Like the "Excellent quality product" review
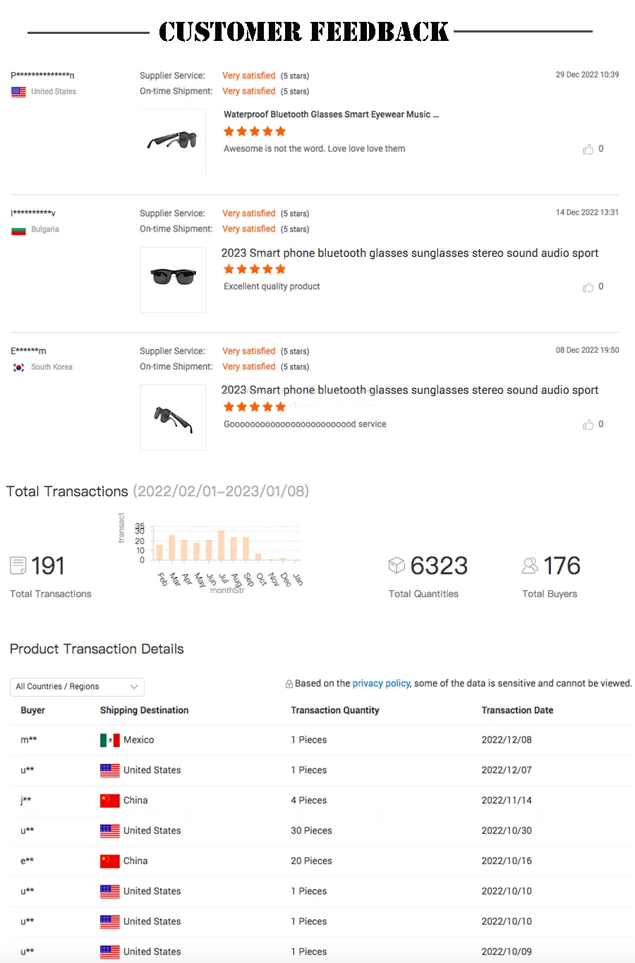This screenshot has height=963, width=635. (588, 287)
